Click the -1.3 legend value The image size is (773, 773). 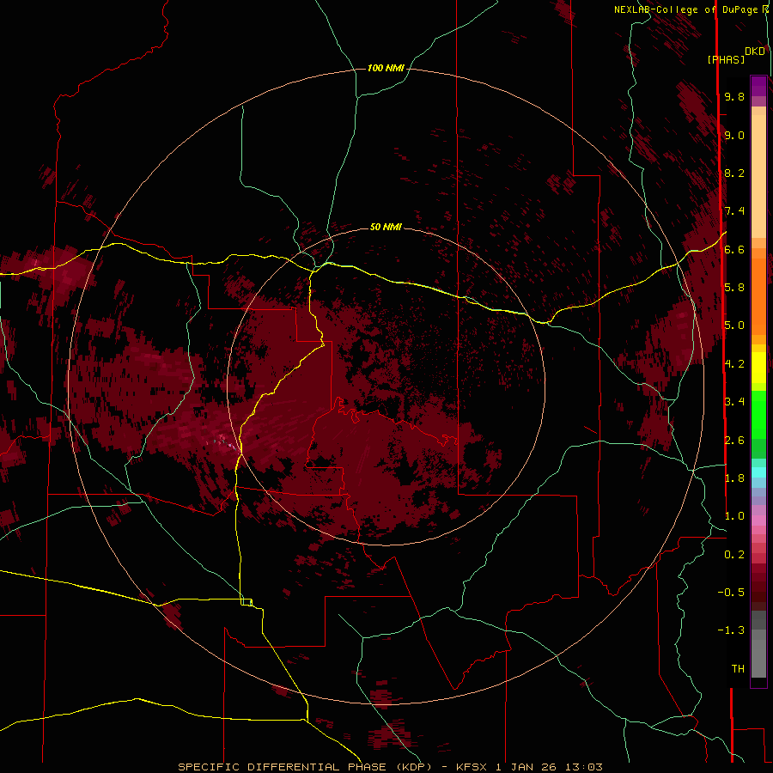731,630
